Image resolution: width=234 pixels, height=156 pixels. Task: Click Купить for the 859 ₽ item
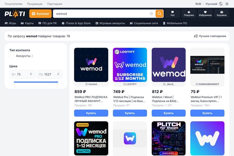tap(91, 113)
